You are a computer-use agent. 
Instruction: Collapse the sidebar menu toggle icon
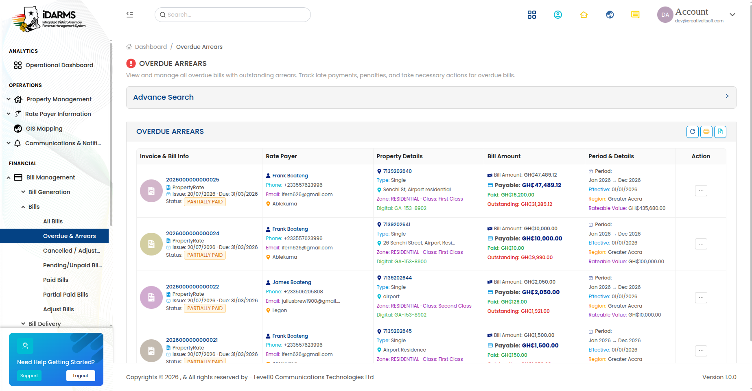tap(130, 15)
